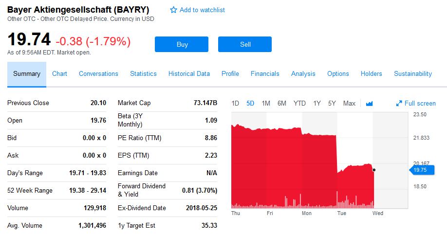This screenshot has width=447, height=235.
Task: Click the 19.75 current price marker
Action: coord(421,170)
